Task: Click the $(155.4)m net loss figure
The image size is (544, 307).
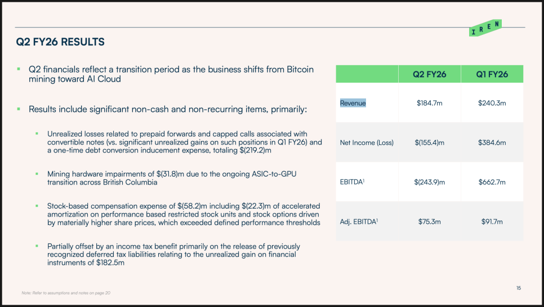Action: [429, 143]
